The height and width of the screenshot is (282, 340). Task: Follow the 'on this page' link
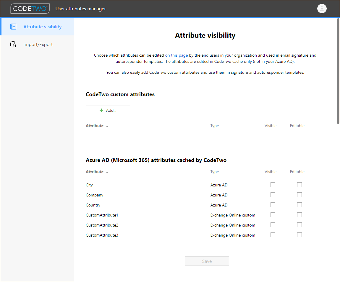[x=176, y=55]
